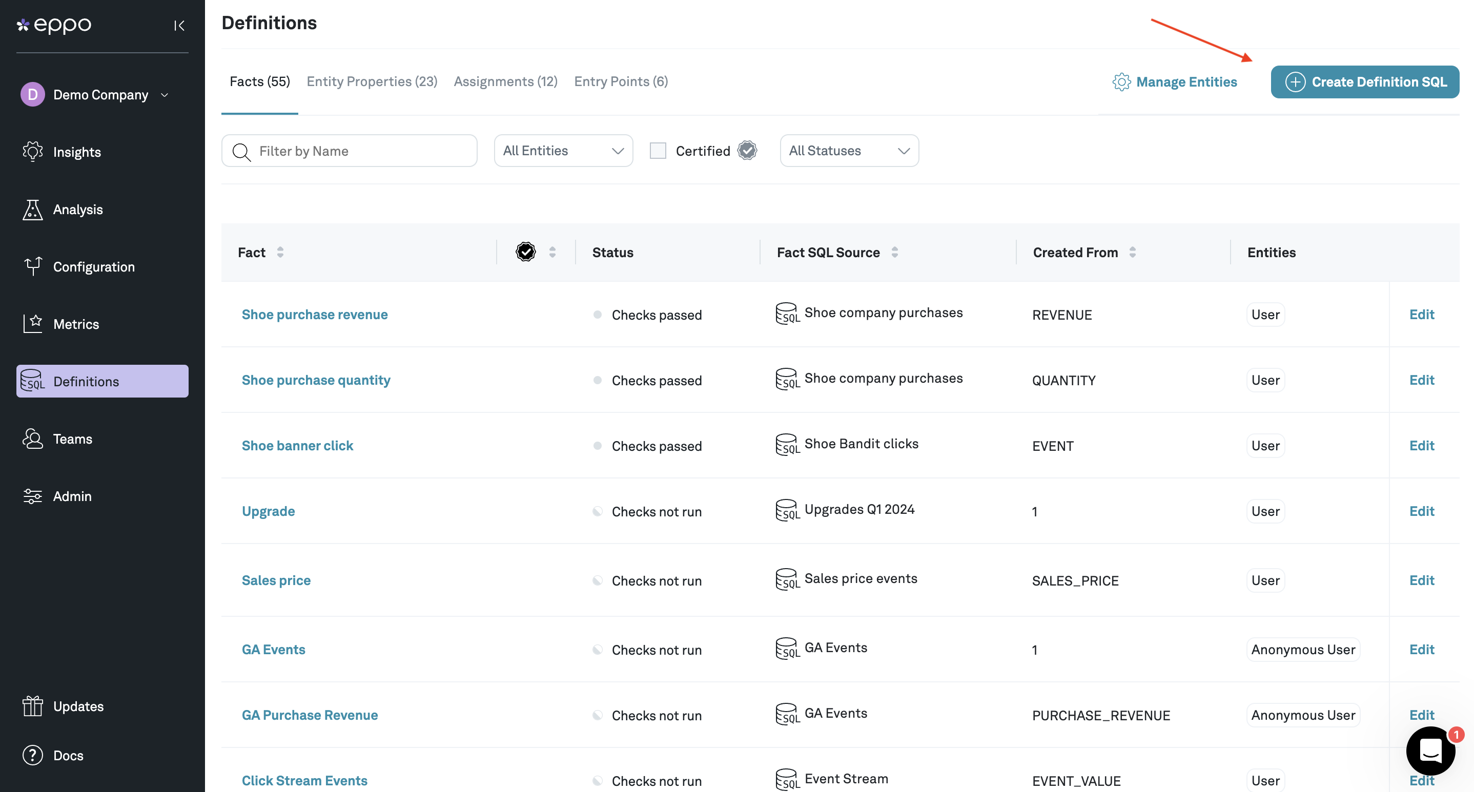Switch to the Facts (55) tab
Screen dimensions: 1474x792
click(x=260, y=81)
